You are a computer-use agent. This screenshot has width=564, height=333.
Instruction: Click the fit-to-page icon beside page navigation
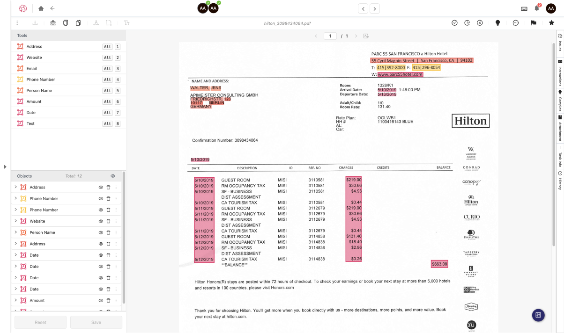pyautogui.click(x=366, y=36)
